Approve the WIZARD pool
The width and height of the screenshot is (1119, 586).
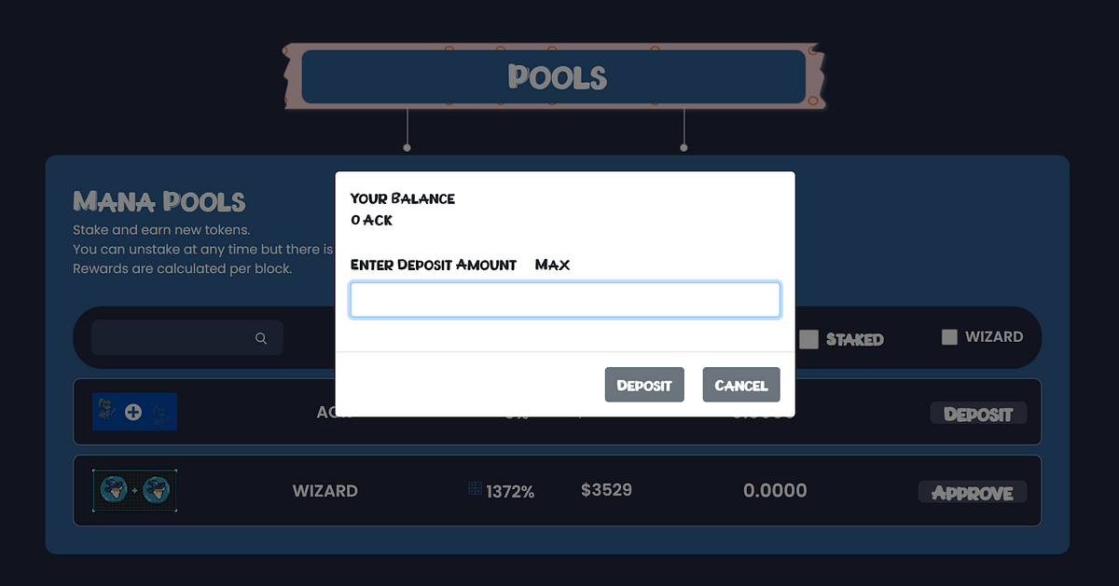coord(973,492)
